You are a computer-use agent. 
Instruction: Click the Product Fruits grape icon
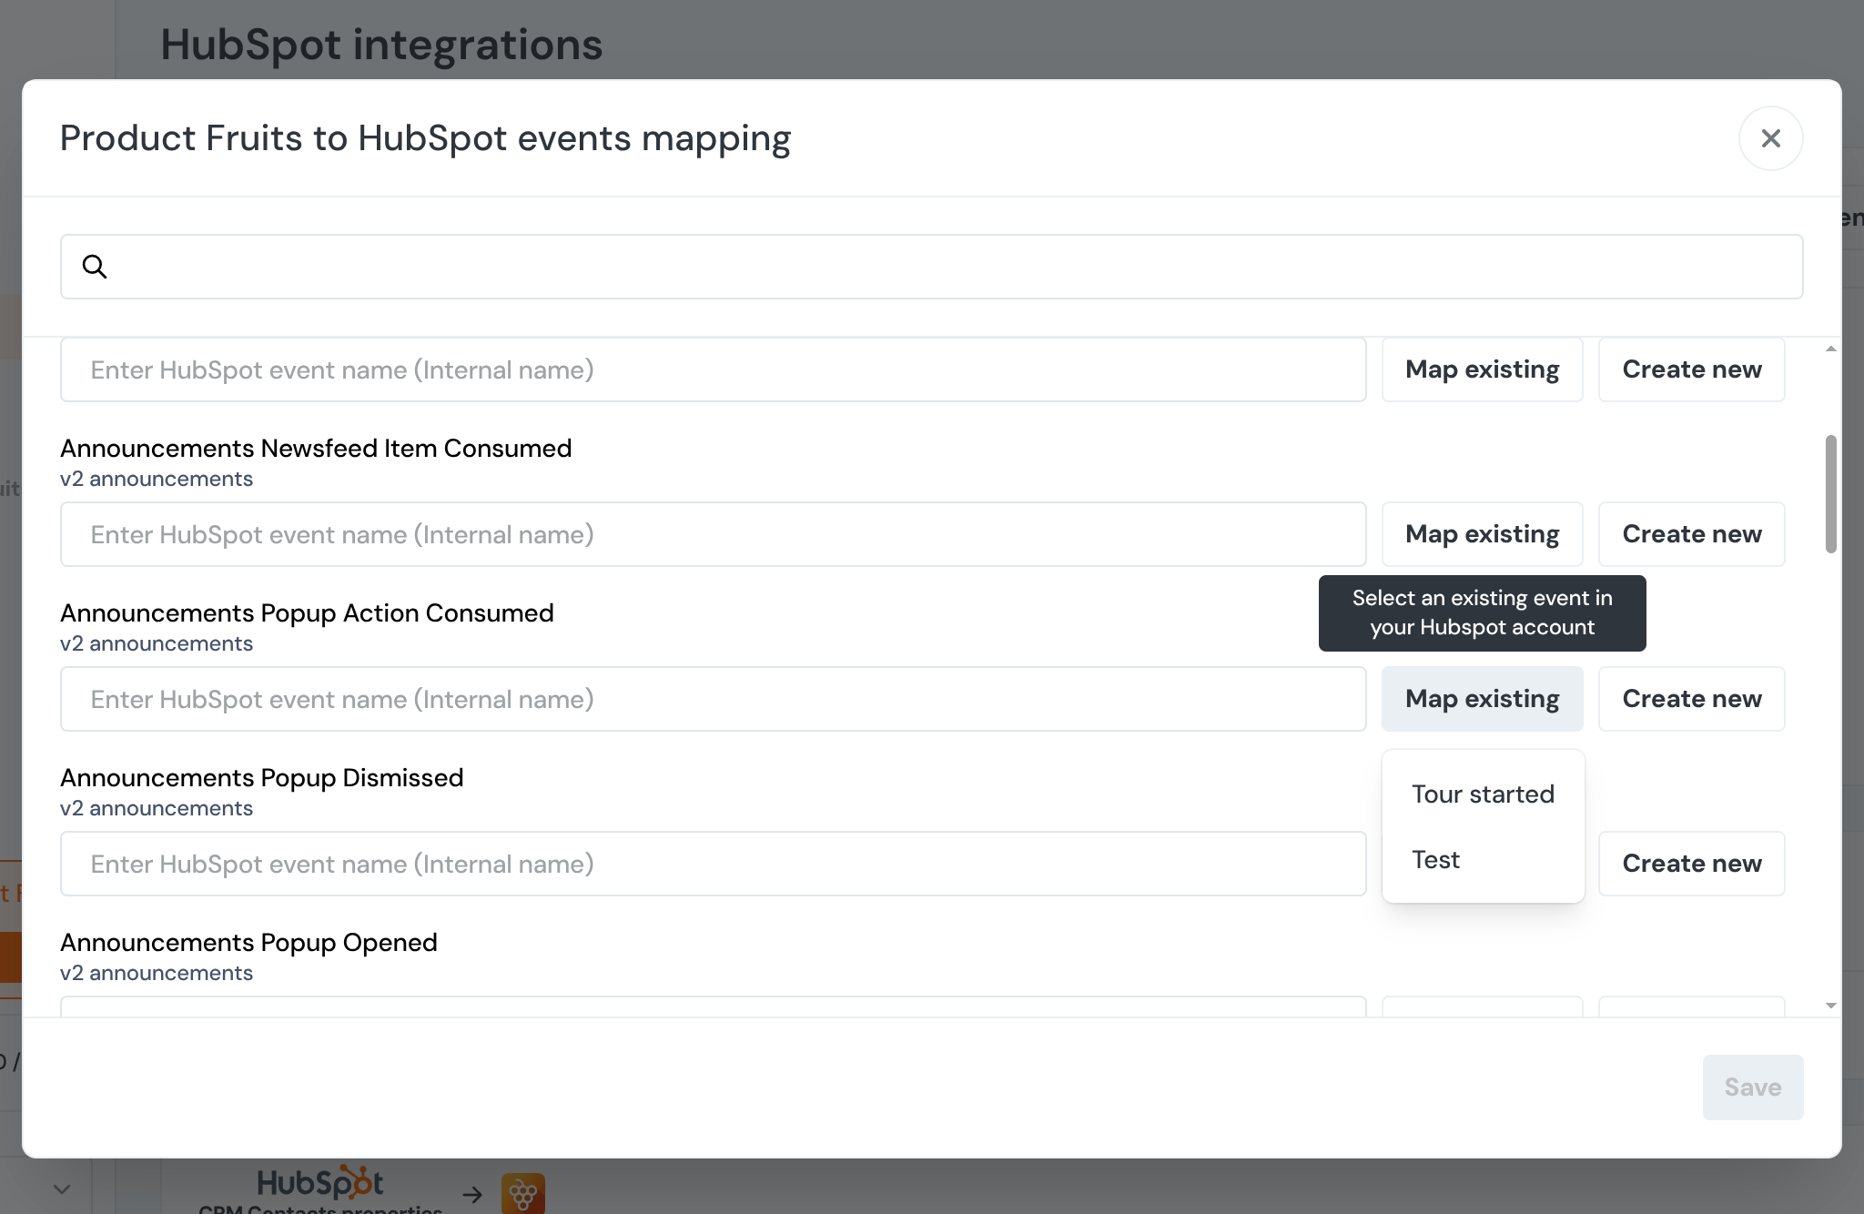point(523,1193)
